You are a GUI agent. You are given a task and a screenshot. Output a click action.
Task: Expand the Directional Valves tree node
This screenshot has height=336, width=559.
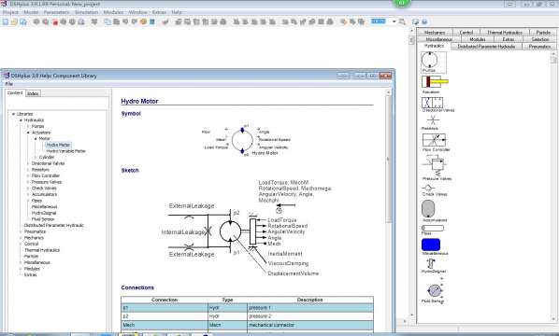28,163
